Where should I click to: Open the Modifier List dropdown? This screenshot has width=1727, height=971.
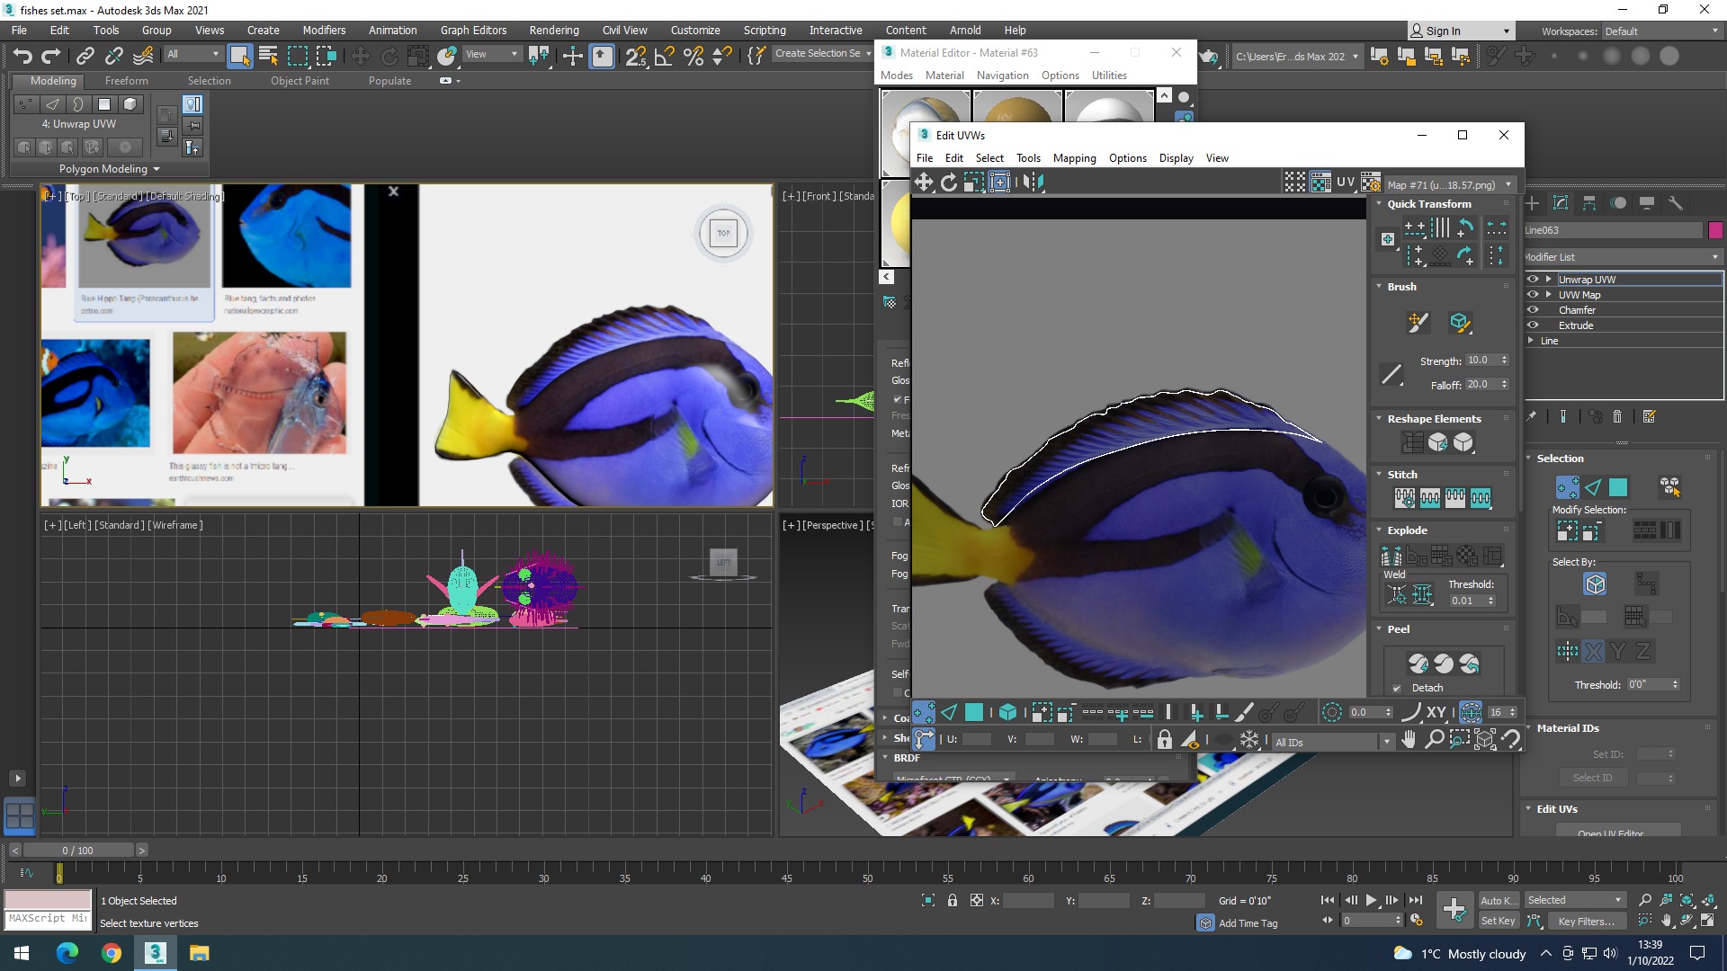1623,257
